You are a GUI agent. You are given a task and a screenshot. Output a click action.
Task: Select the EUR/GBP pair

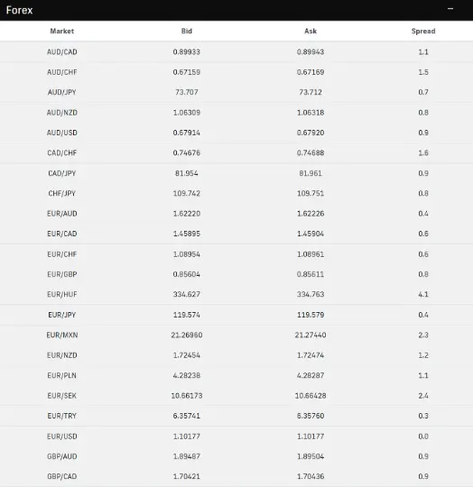[62, 274]
